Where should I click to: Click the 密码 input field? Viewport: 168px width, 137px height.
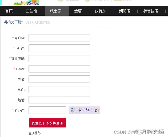(59, 48)
